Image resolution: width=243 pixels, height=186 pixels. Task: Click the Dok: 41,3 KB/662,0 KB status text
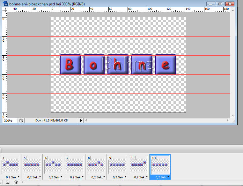[51, 121]
